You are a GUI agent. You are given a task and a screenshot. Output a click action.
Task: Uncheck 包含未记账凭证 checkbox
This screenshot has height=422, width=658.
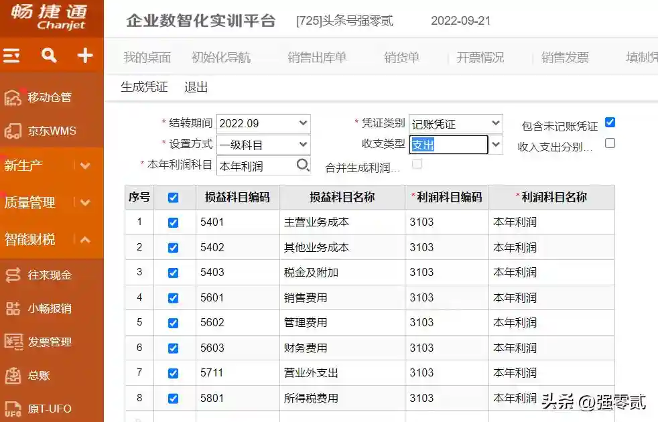(x=610, y=123)
